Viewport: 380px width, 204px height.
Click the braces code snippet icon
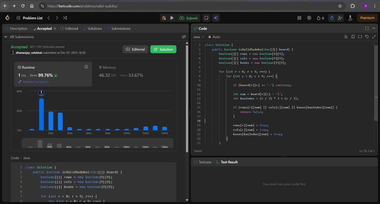point(360,37)
